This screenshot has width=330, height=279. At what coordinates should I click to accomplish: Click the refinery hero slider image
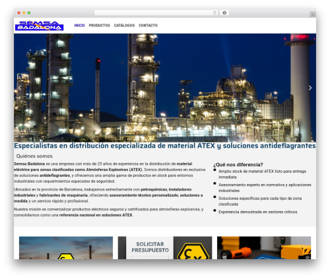(165, 88)
